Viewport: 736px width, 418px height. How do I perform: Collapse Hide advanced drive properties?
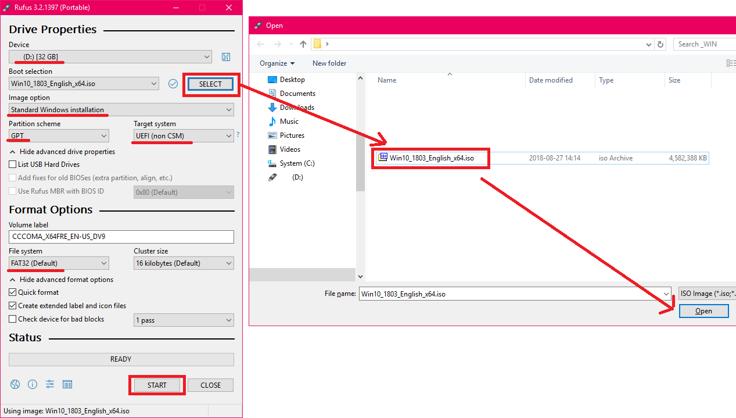tap(62, 152)
